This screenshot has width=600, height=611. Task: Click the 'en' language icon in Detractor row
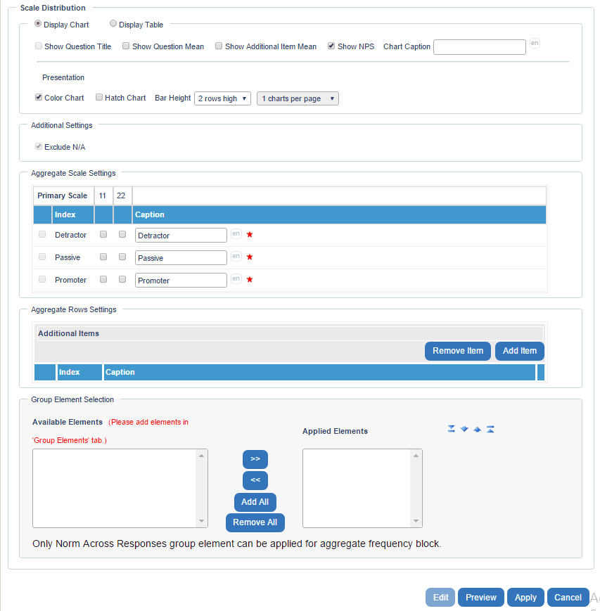pyautogui.click(x=236, y=234)
